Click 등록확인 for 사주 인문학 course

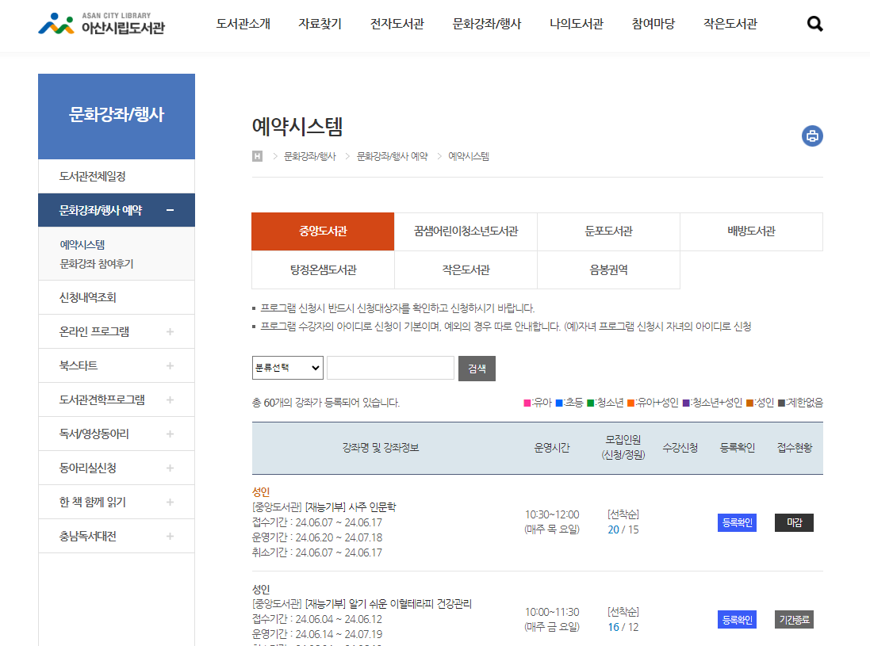tap(737, 522)
